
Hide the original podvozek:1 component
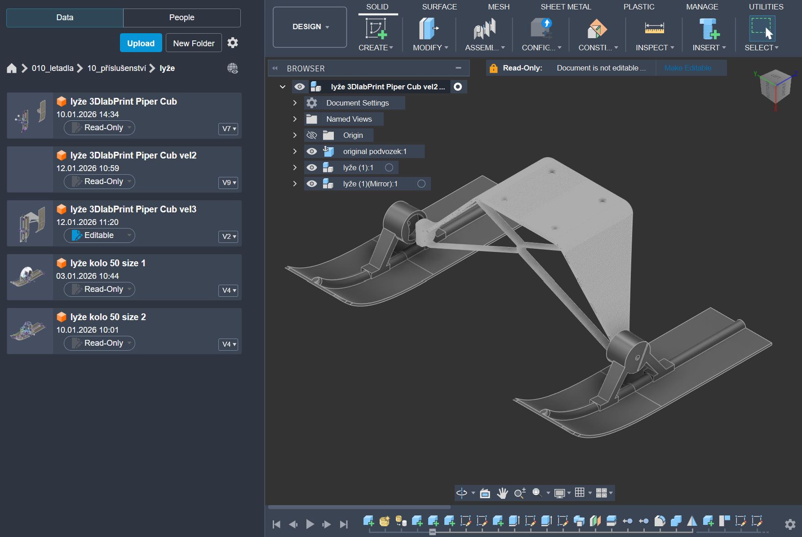pyautogui.click(x=311, y=152)
